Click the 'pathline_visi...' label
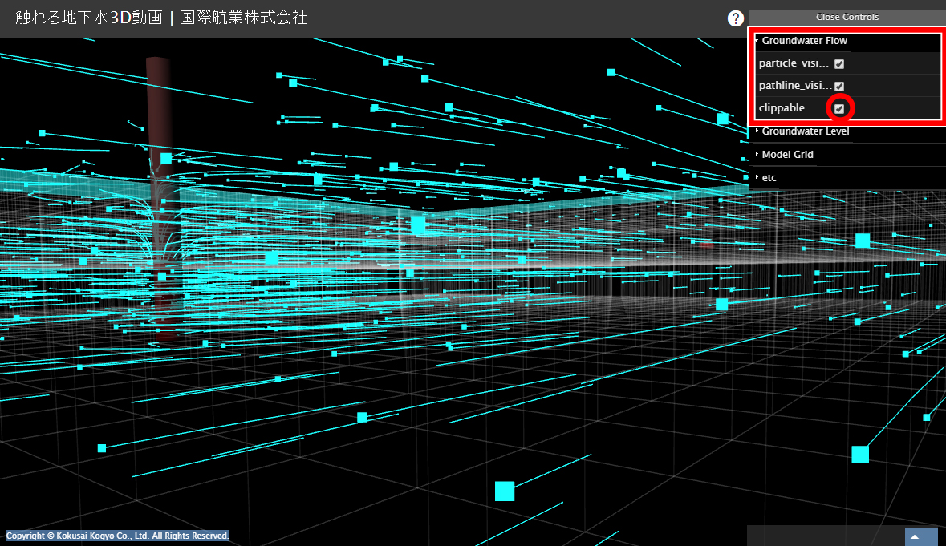Screen dimensions: 946x546 point(795,86)
